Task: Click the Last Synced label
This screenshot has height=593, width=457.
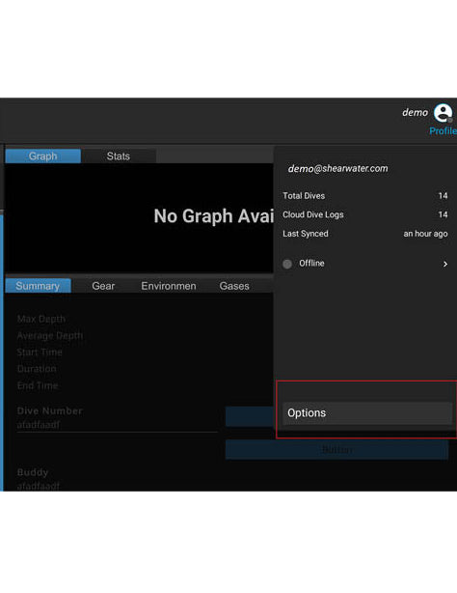Action: 306,234
